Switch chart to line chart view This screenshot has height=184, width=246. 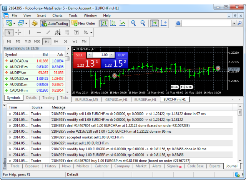click(x=122, y=23)
